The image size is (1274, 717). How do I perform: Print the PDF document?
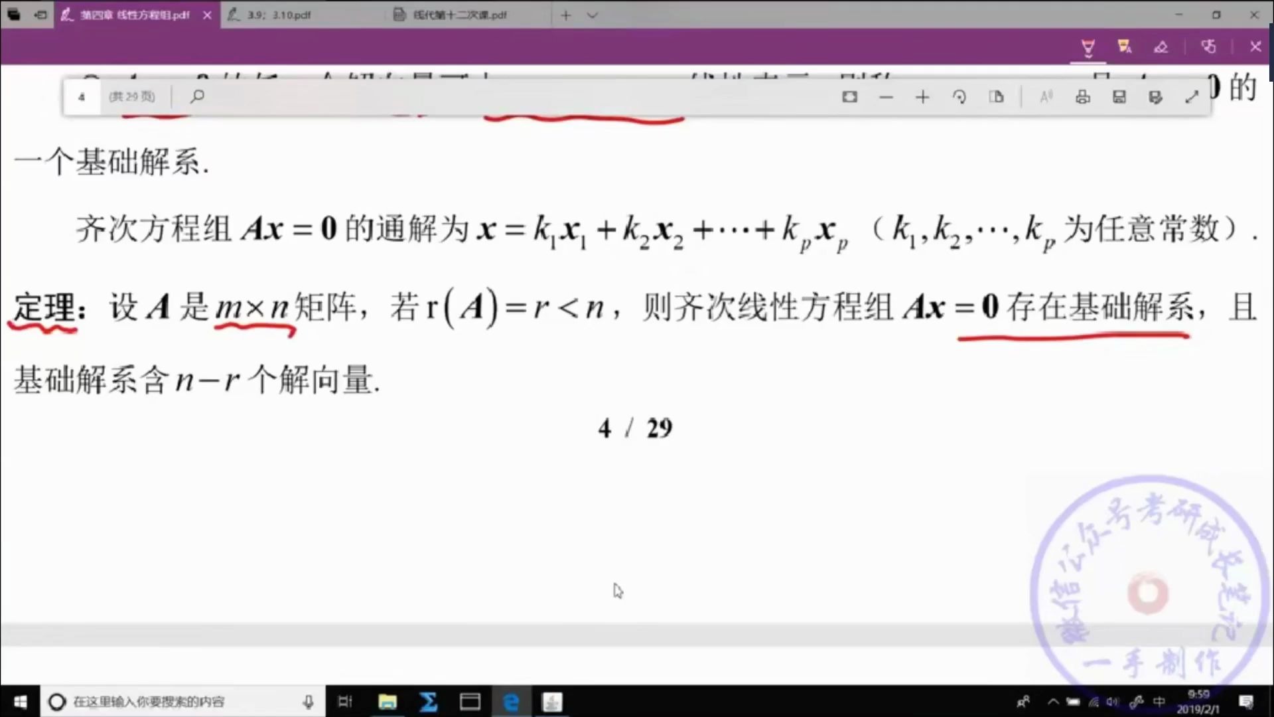(x=1082, y=97)
